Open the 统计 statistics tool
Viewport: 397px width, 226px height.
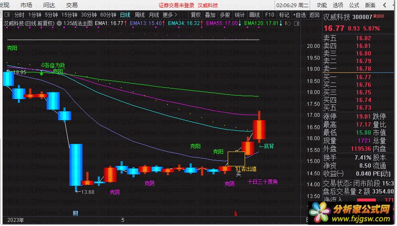click(240, 15)
